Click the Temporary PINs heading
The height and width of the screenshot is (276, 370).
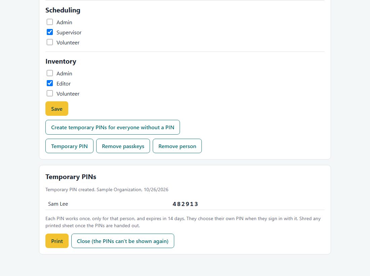click(71, 177)
